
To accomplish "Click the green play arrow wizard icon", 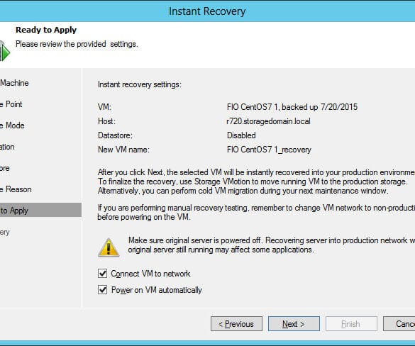I will [4, 51].
